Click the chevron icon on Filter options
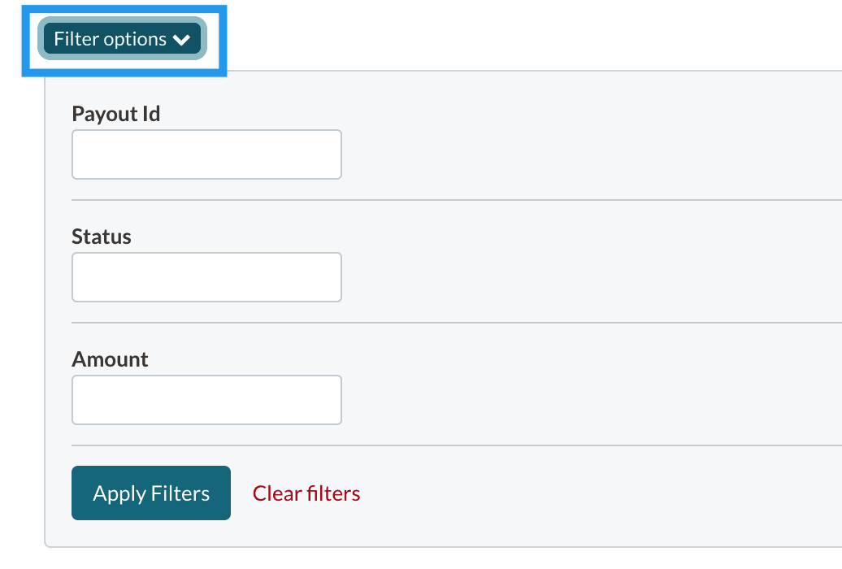 click(x=181, y=40)
